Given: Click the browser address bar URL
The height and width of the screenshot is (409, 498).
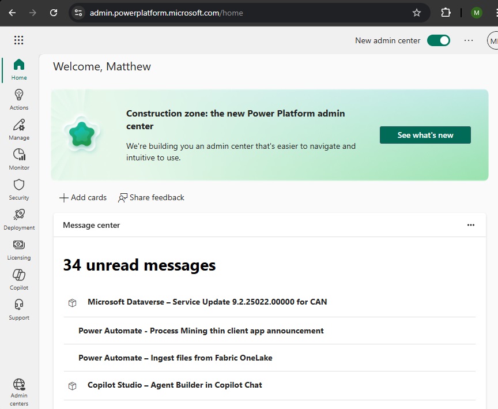Looking at the screenshot, I should (167, 13).
